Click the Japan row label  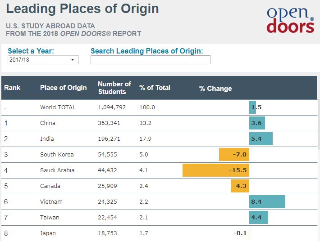pos(48,233)
